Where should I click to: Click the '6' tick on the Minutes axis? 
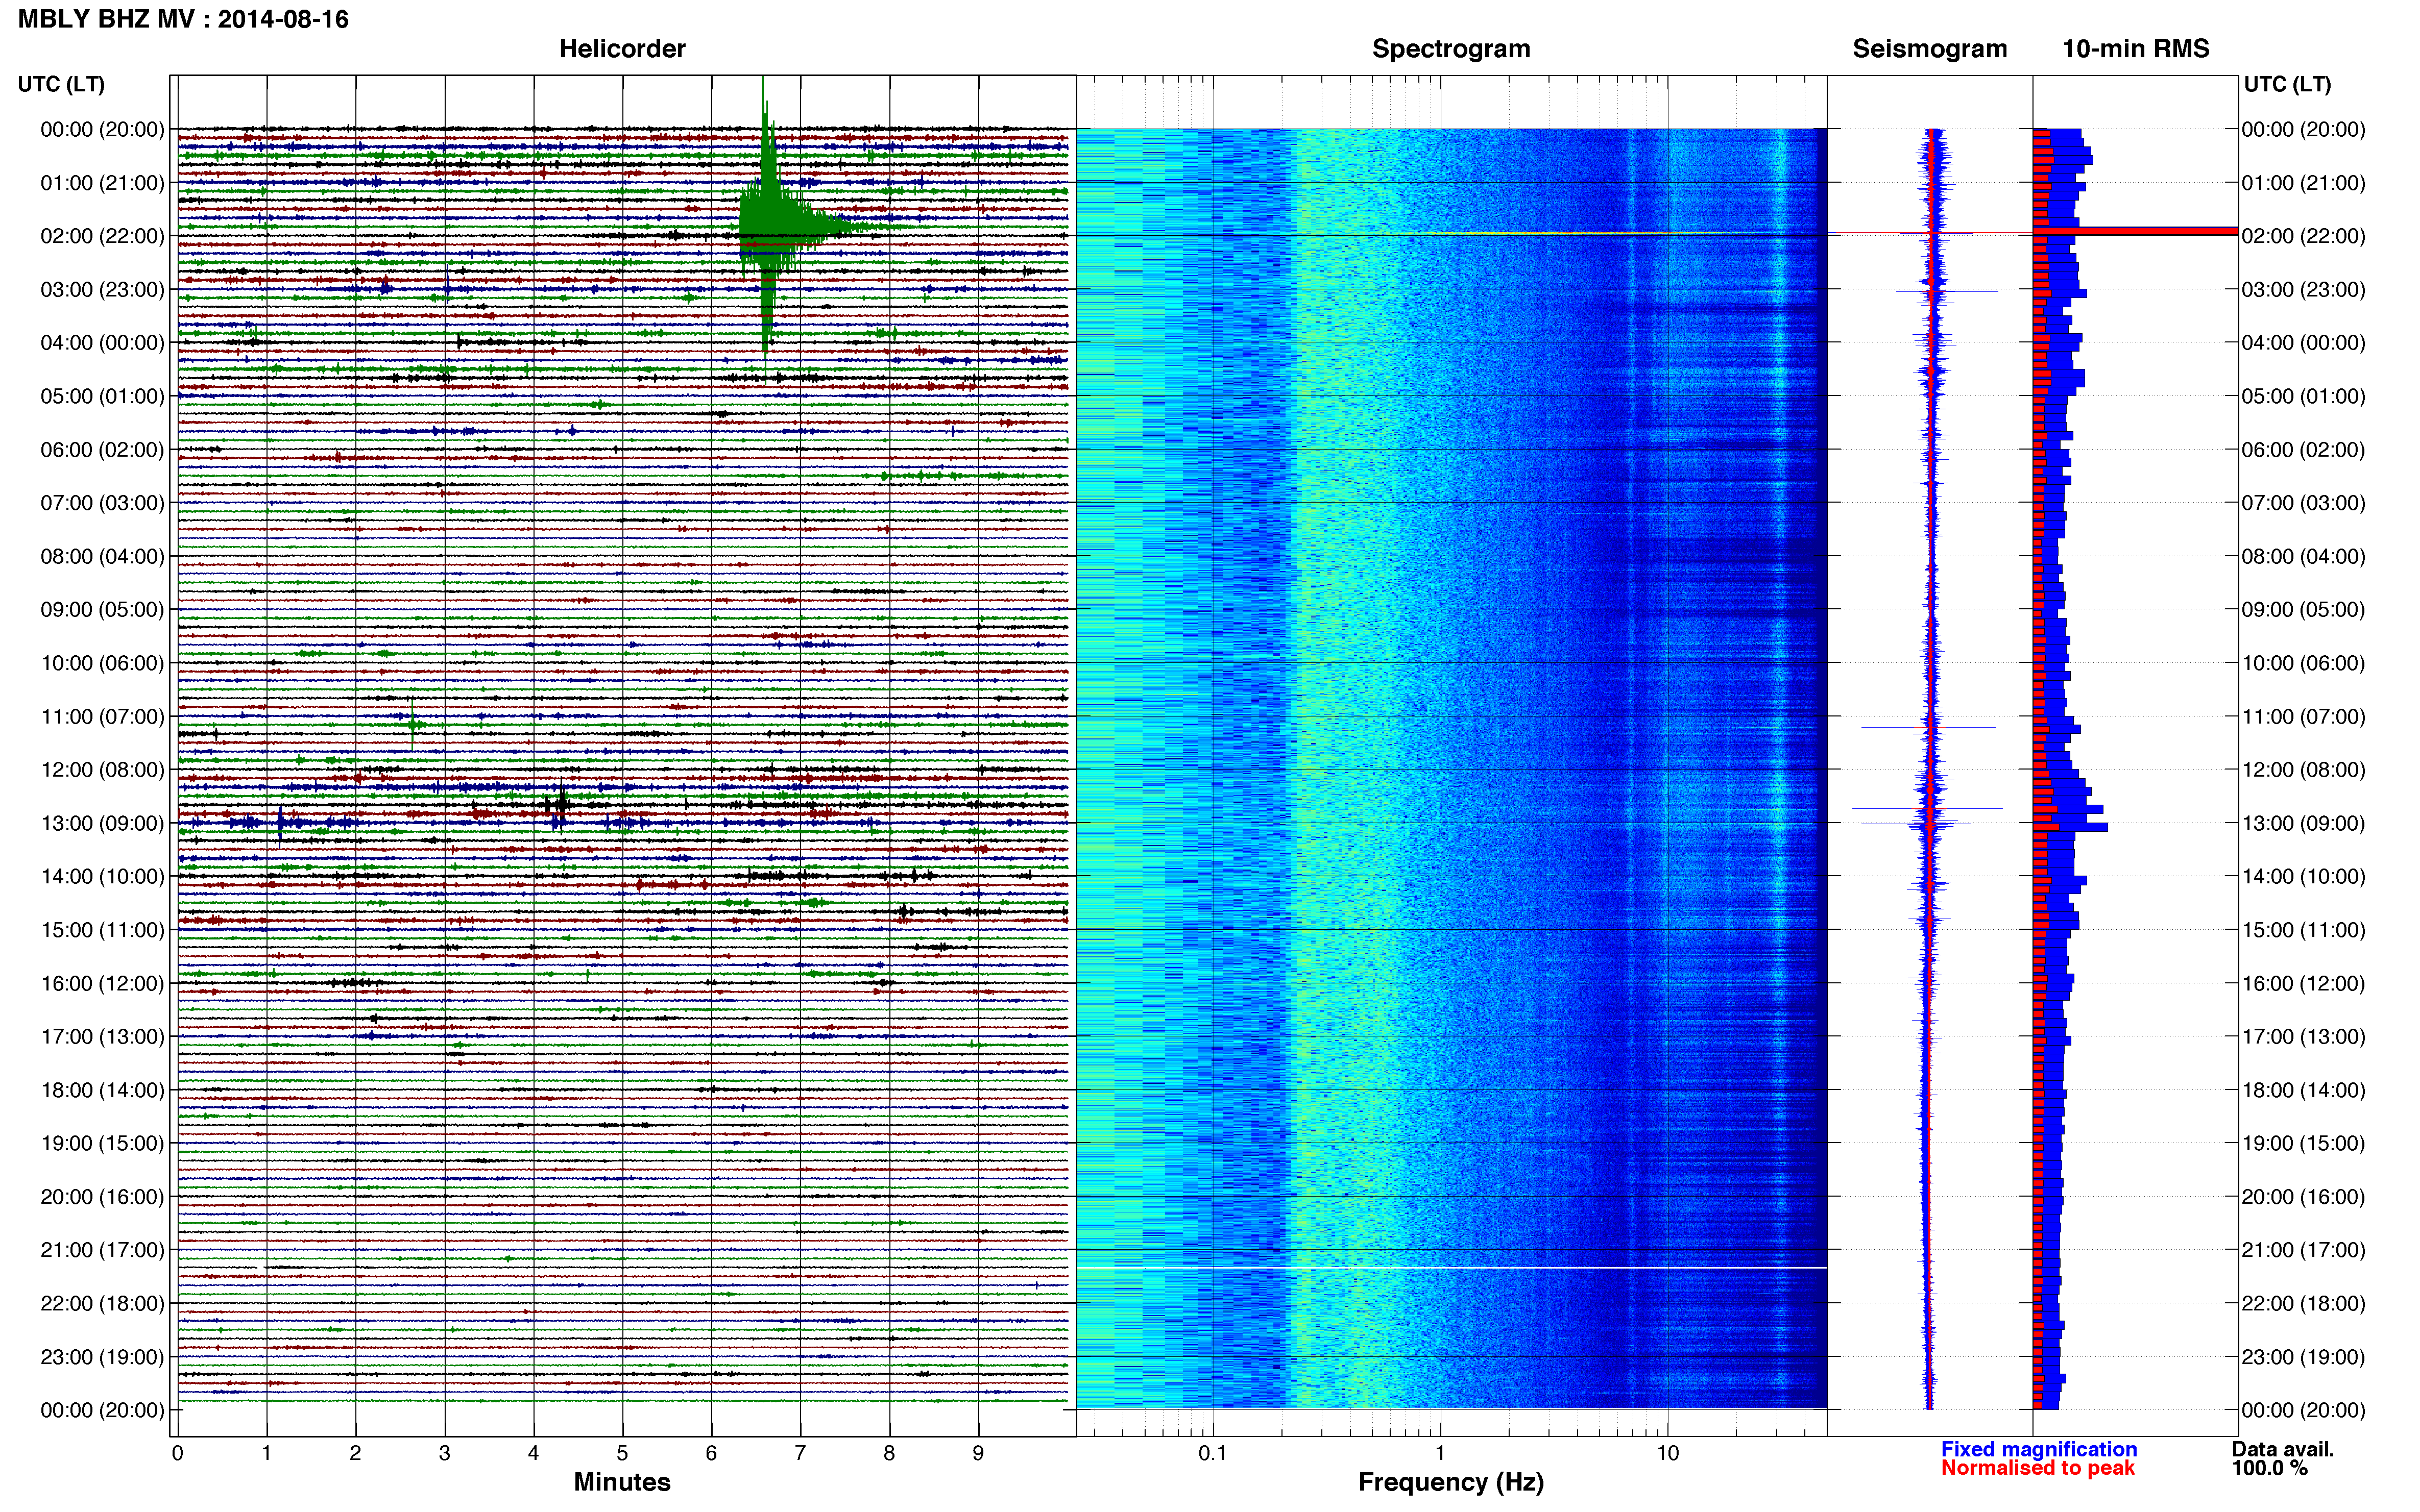[711, 1453]
